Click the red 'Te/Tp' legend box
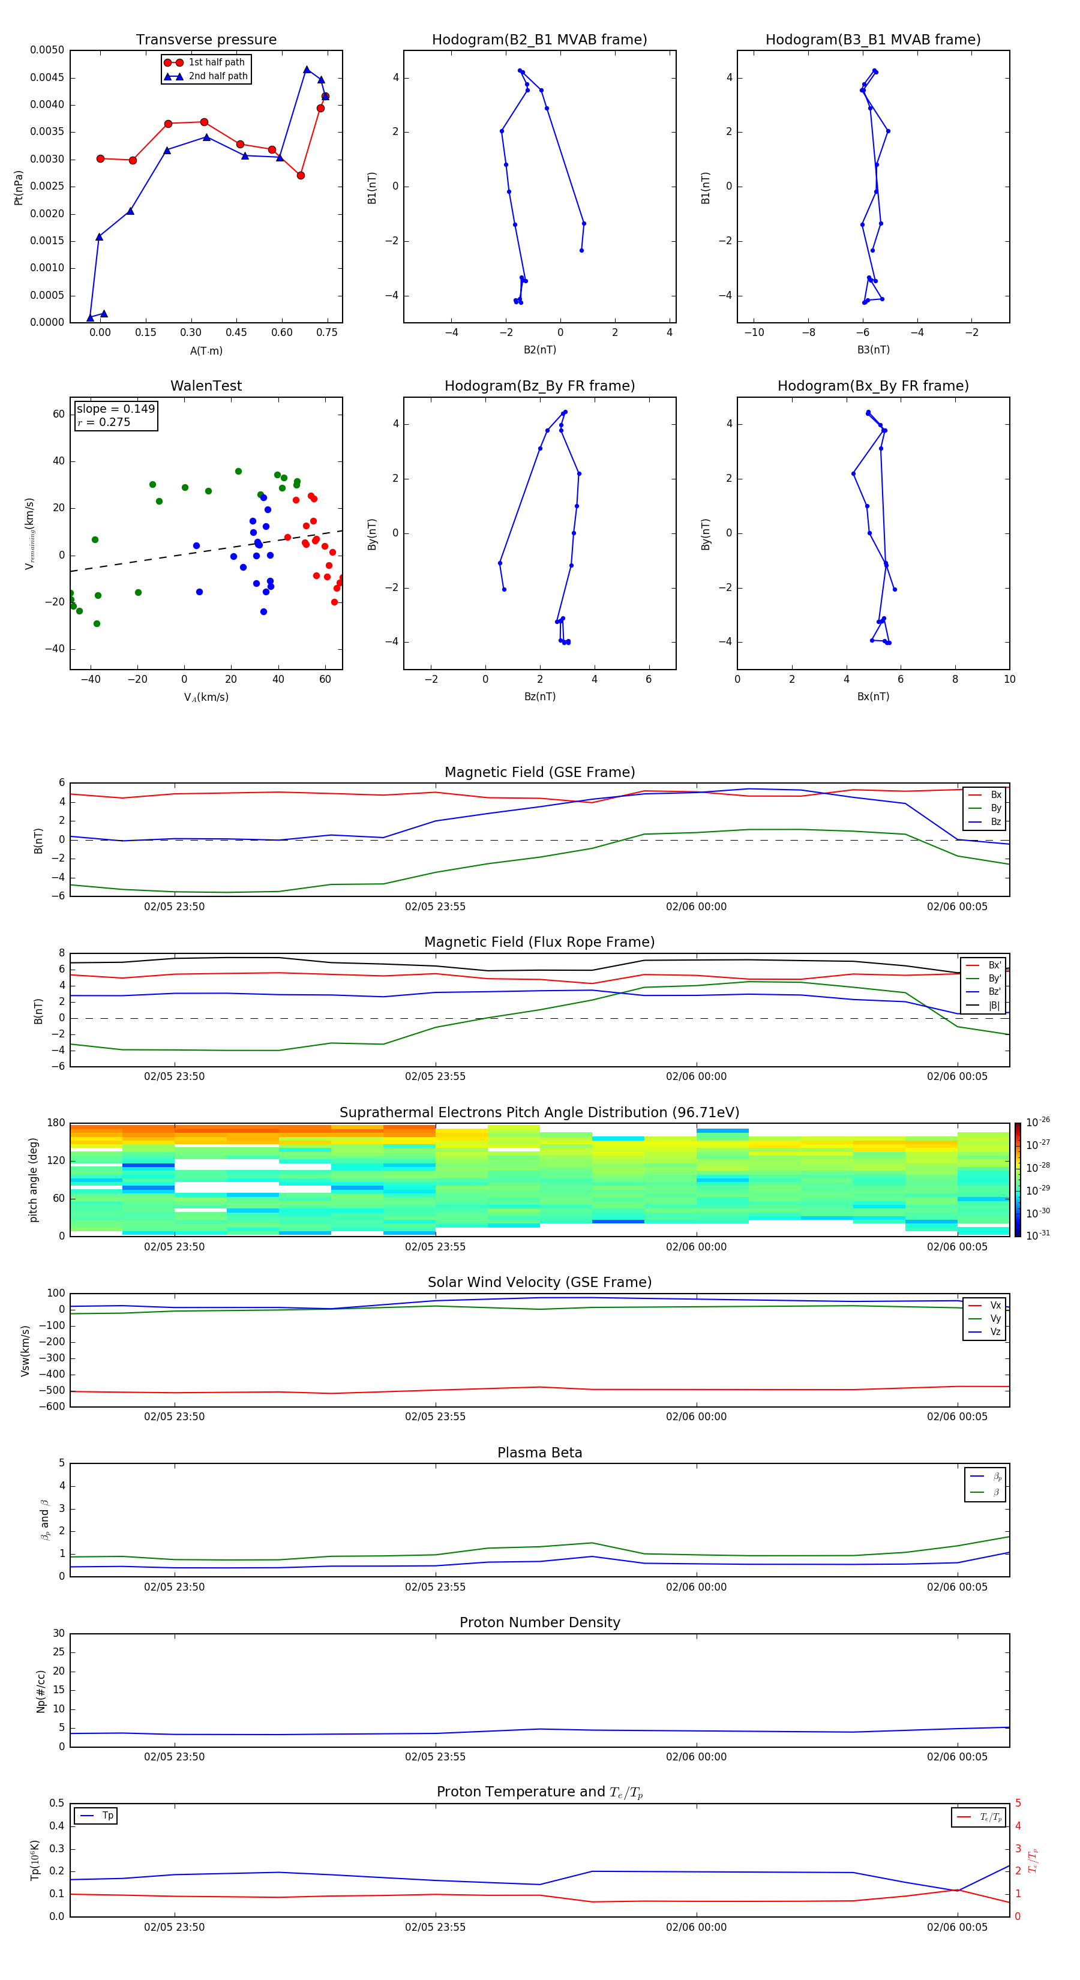The image size is (1080, 1980). tap(979, 1817)
